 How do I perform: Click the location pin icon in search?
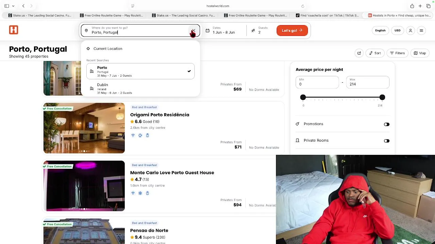(x=86, y=31)
